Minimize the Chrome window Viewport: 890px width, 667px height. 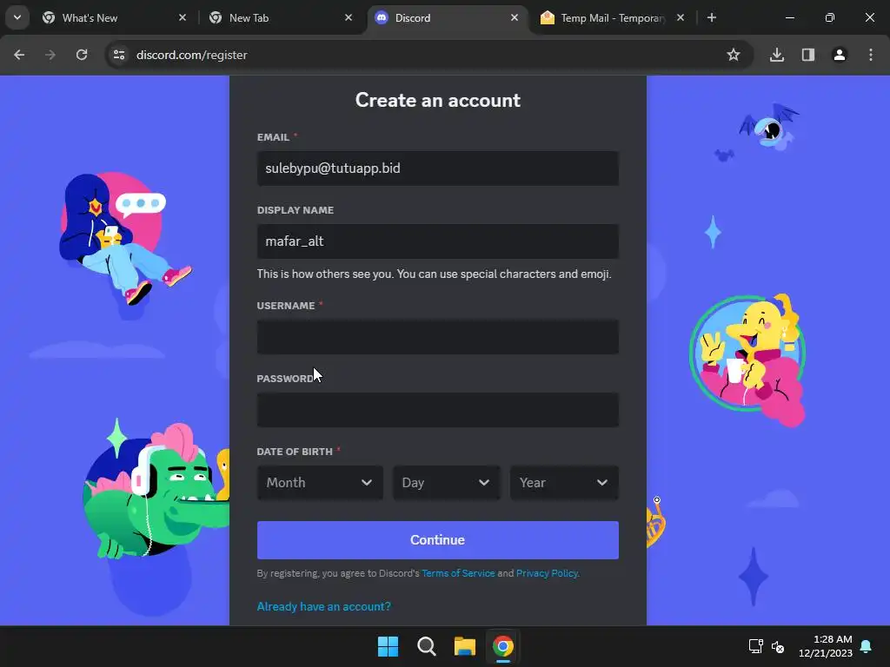(x=789, y=17)
